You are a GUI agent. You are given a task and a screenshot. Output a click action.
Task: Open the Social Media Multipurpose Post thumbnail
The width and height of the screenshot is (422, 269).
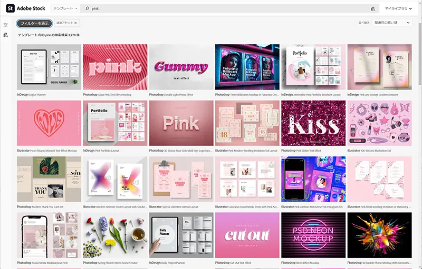49,235
